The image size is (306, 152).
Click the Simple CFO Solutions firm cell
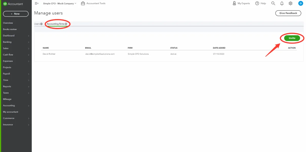tap(138, 54)
